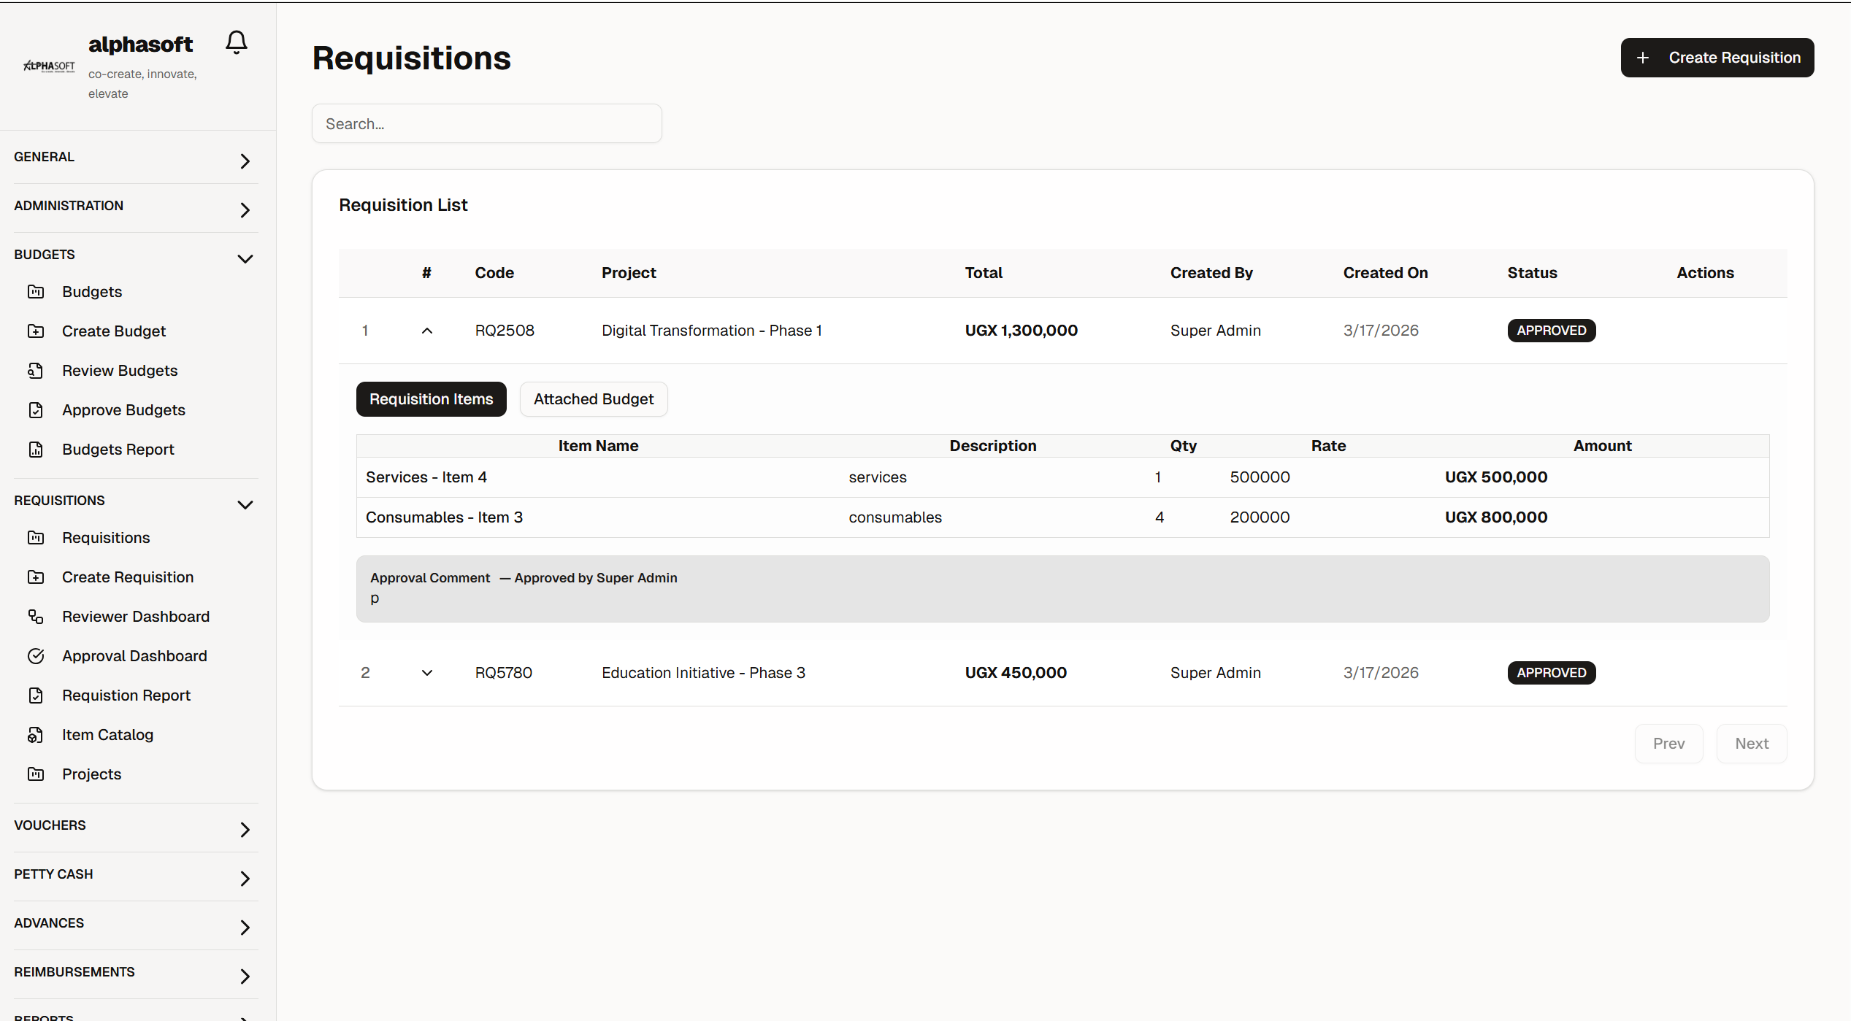
Task: Click the Create Budget sidebar icon
Action: pyautogui.click(x=36, y=331)
